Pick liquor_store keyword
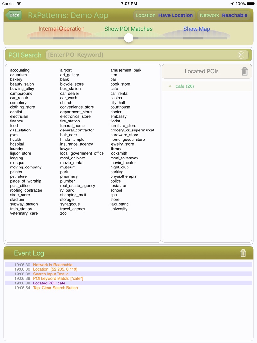The height and width of the screenshot is (343, 257). tap(20, 153)
